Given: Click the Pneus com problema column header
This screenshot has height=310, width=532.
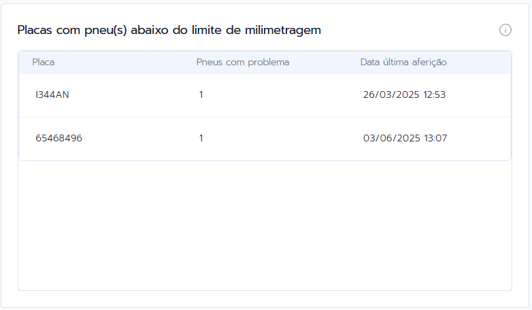Looking at the screenshot, I should coord(243,63).
